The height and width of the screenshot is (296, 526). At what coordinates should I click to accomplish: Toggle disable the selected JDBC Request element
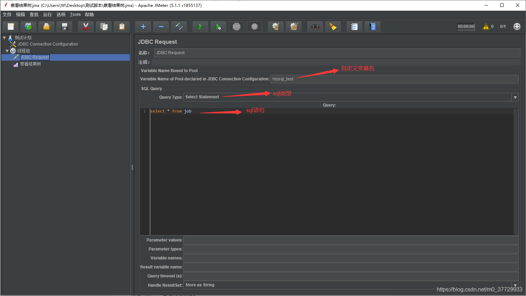point(179,26)
